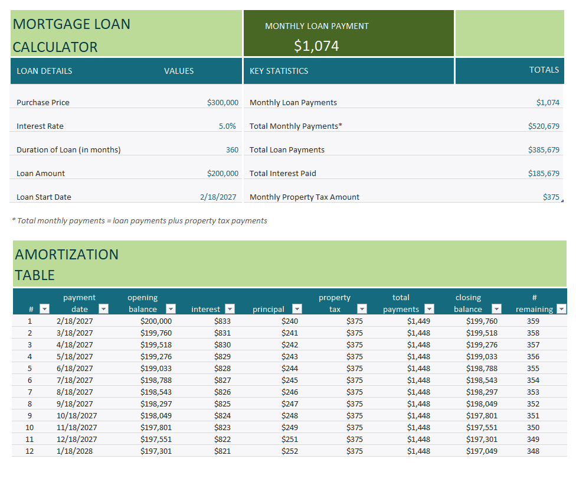The image size is (576, 478).
Task: Click the principal cell $248
Action: pyautogui.click(x=290, y=415)
